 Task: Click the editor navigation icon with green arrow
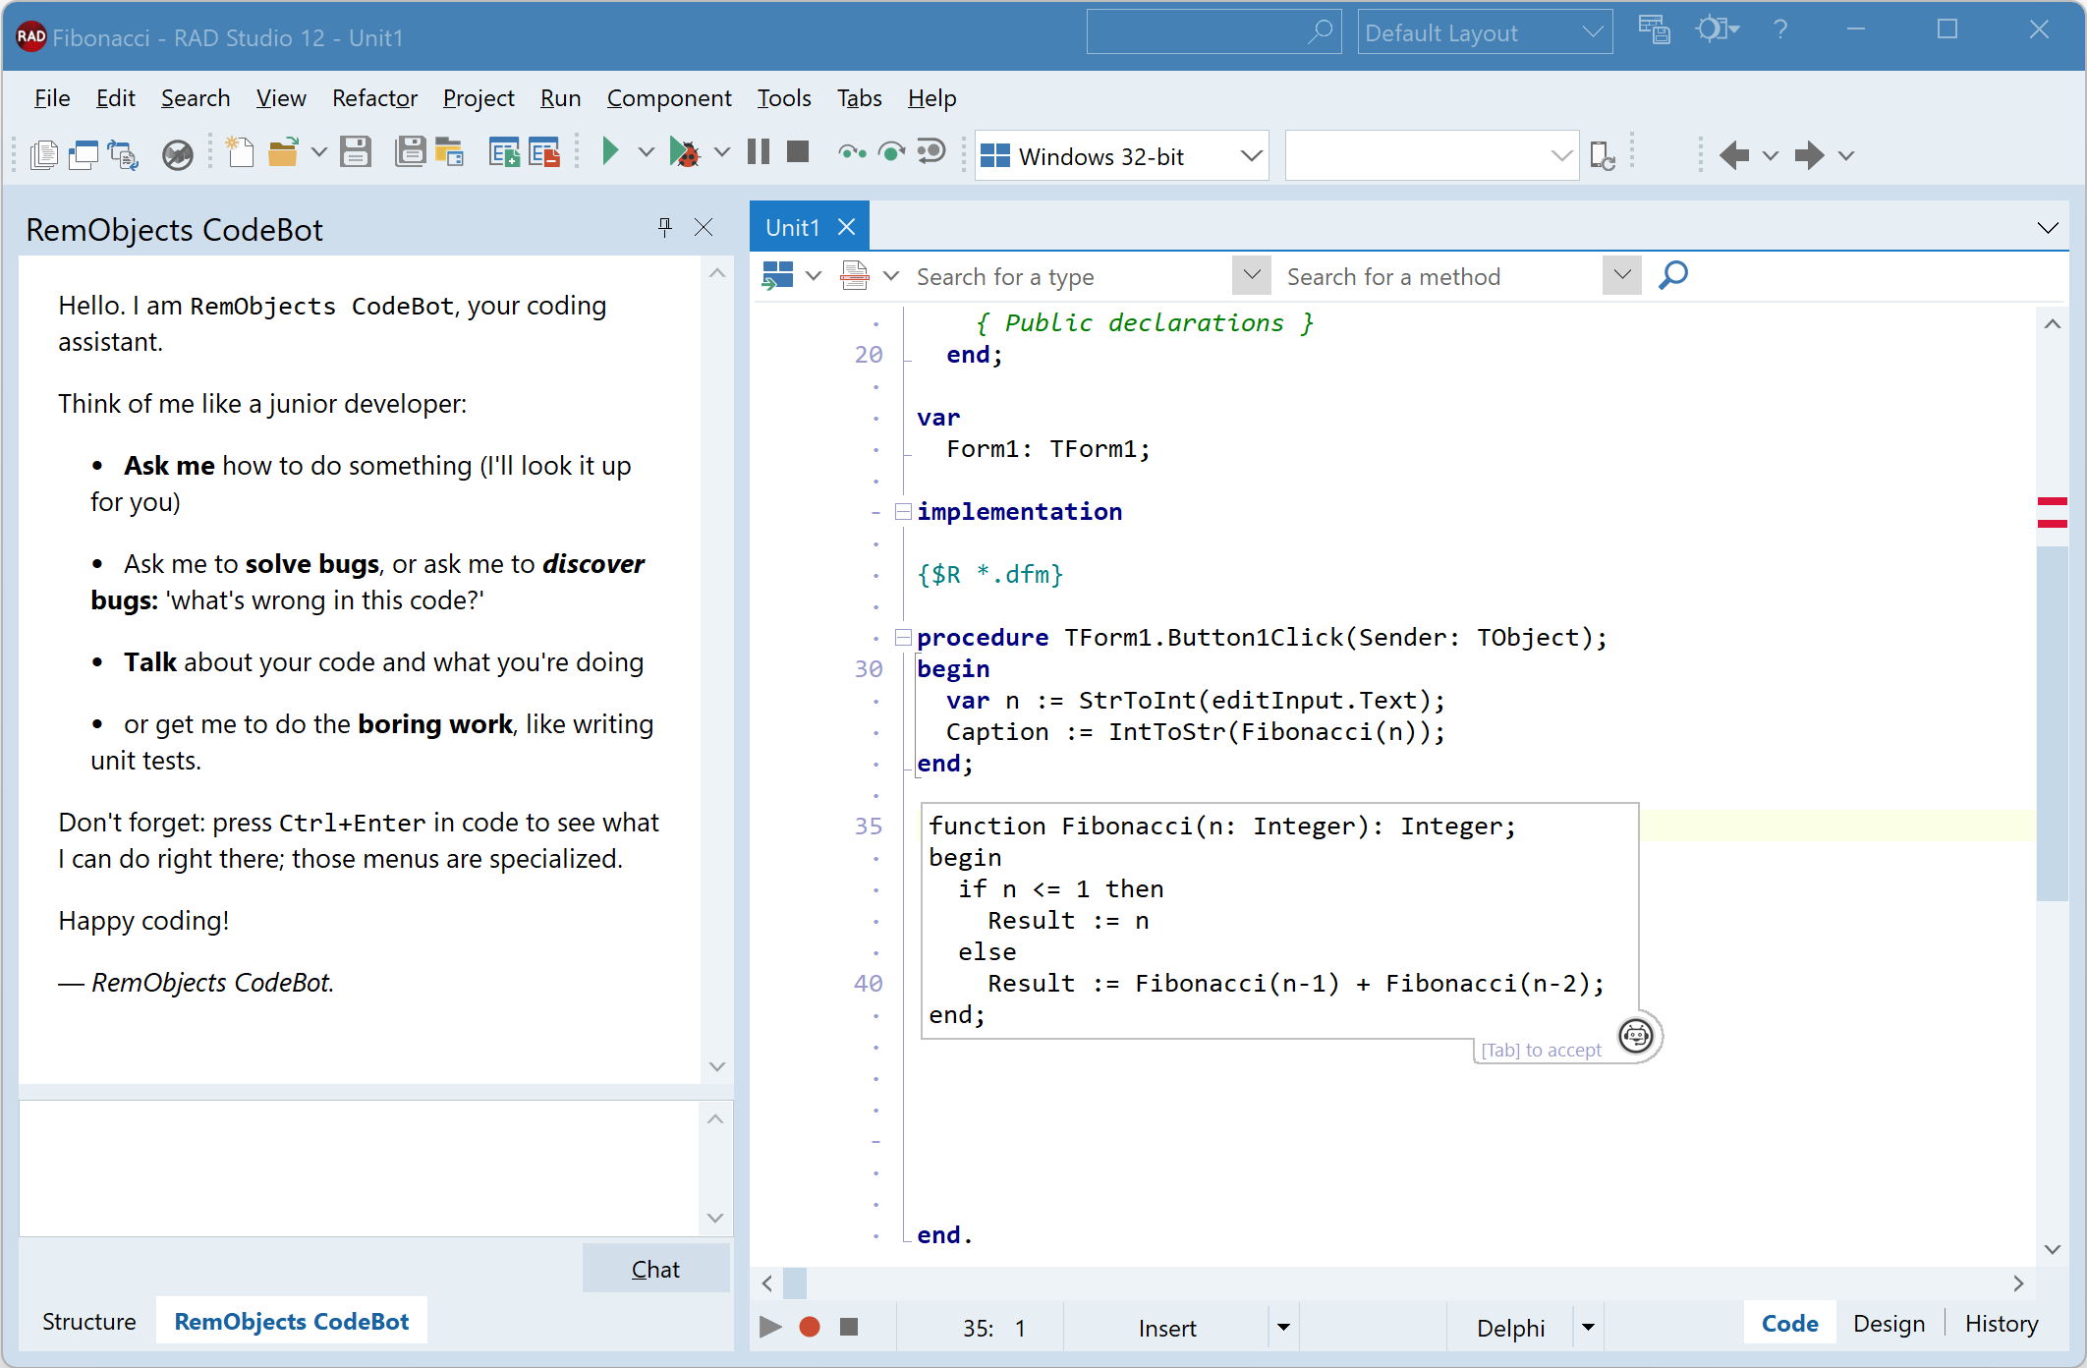pyautogui.click(x=777, y=276)
